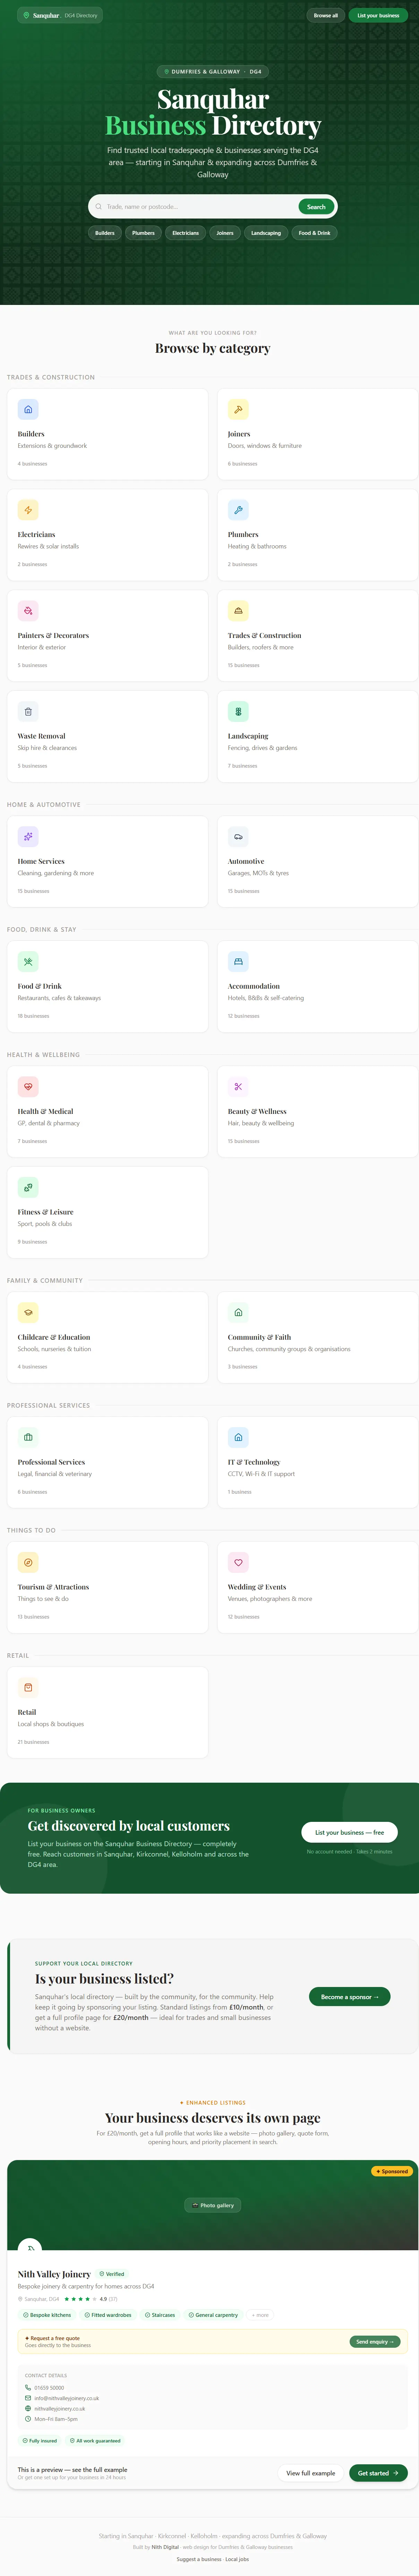419x2576 pixels.
Task: Click the Nith Valley Joinery heading
Action: coord(54,2274)
